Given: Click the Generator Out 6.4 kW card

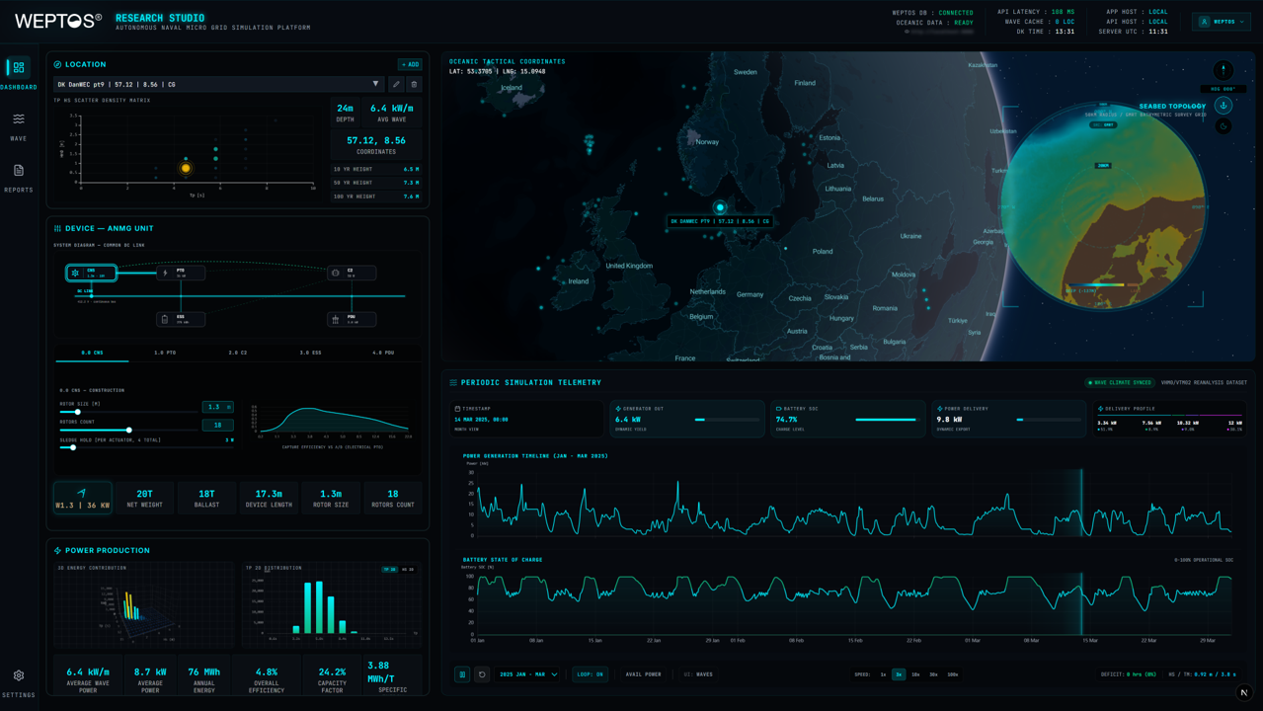Looking at the screenshot, I should 687,419.
